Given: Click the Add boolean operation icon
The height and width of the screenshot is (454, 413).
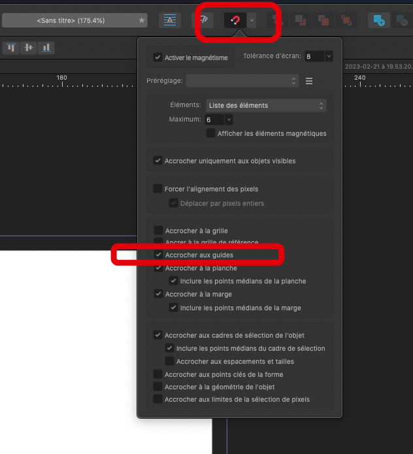Looking at the screenshot, I should [x=378, y=20].
